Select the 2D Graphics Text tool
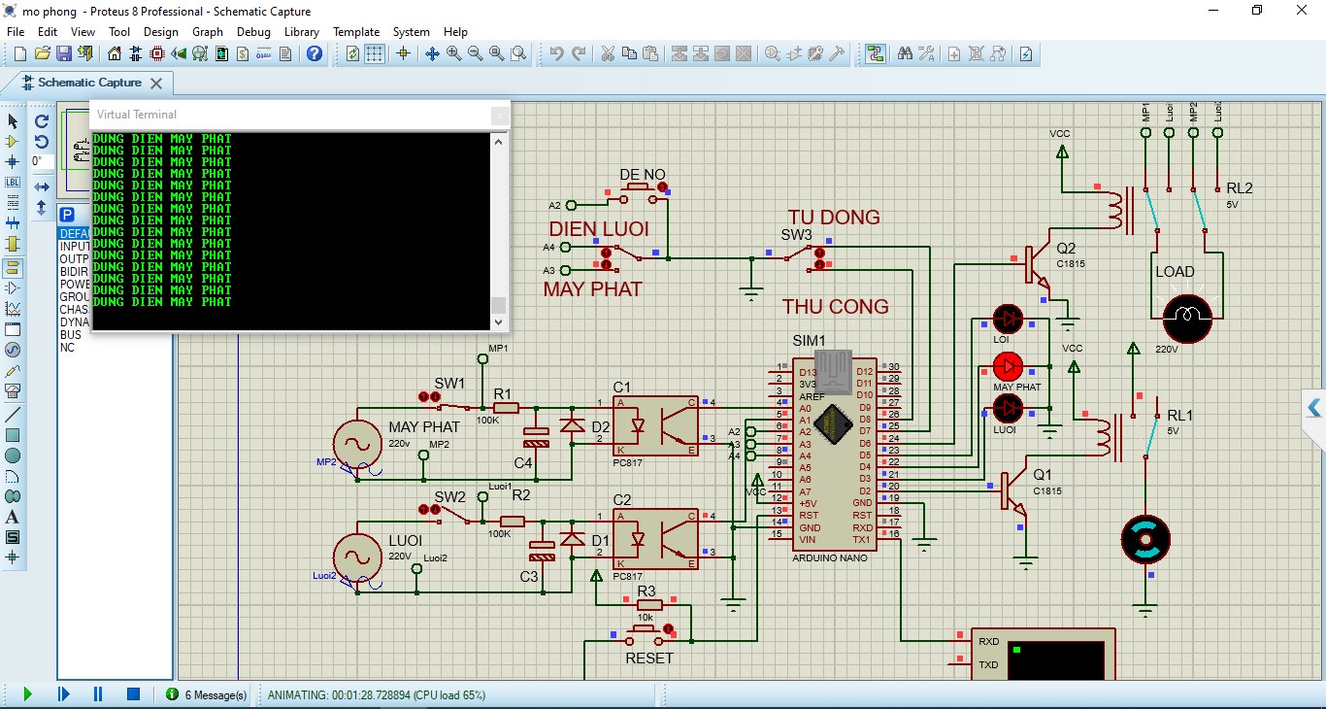Viewport: 1326px width, 709px height. 13,517
